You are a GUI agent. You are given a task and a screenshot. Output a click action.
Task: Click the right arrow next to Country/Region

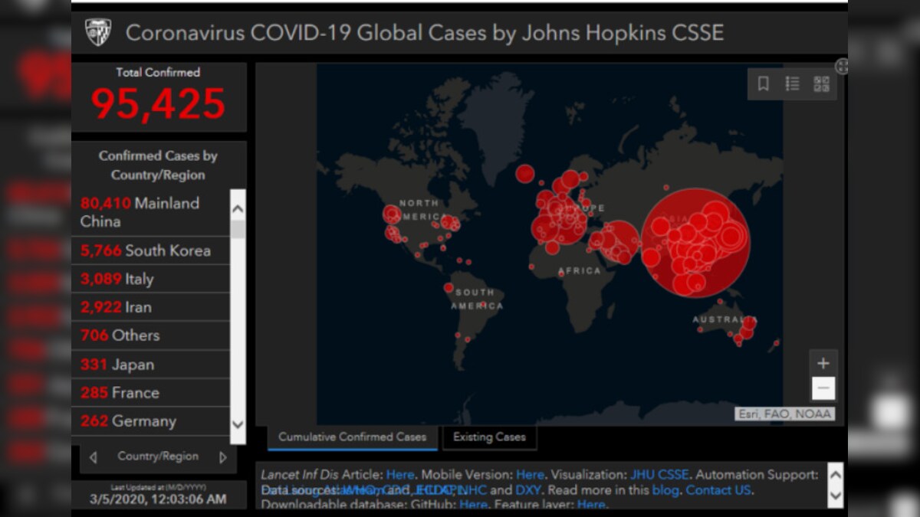[x=223, y=456]
